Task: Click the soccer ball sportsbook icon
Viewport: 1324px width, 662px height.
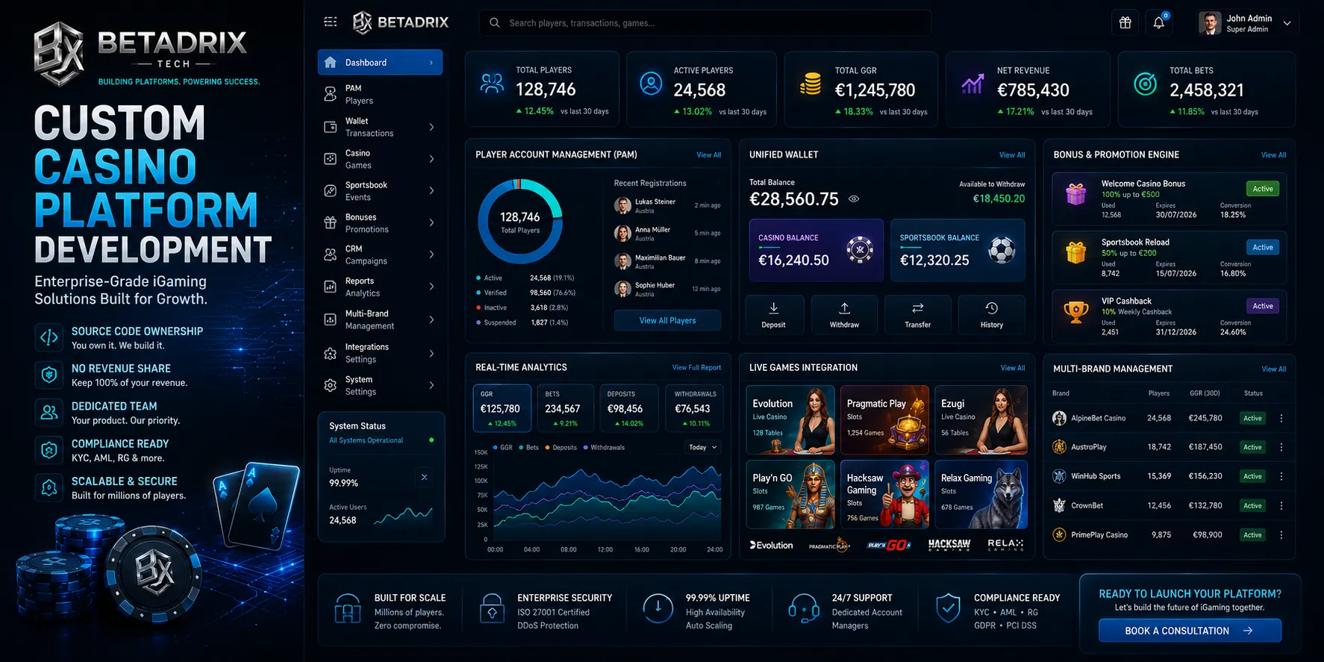Action: (x=1002, y=249)
